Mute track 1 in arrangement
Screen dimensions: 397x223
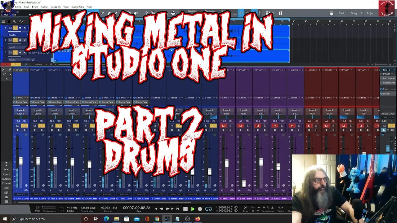pyautogui.click(x=10, y=28)
